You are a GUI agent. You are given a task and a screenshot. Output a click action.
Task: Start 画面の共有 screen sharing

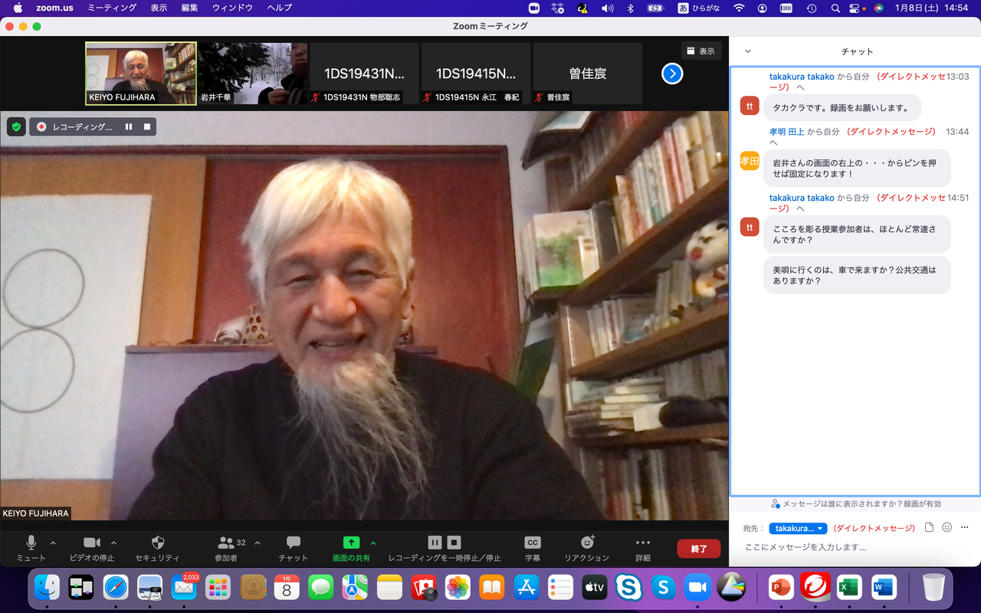pyautogui.click(x=351, y=548)
